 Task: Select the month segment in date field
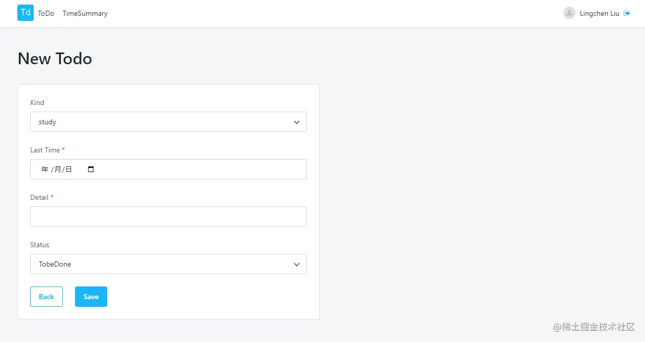[x=57, y=169]
